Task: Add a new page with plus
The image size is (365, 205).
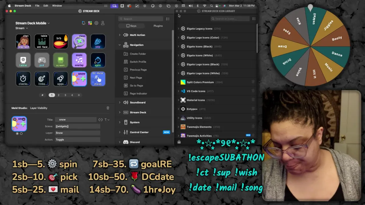Action: click(79, 95)
